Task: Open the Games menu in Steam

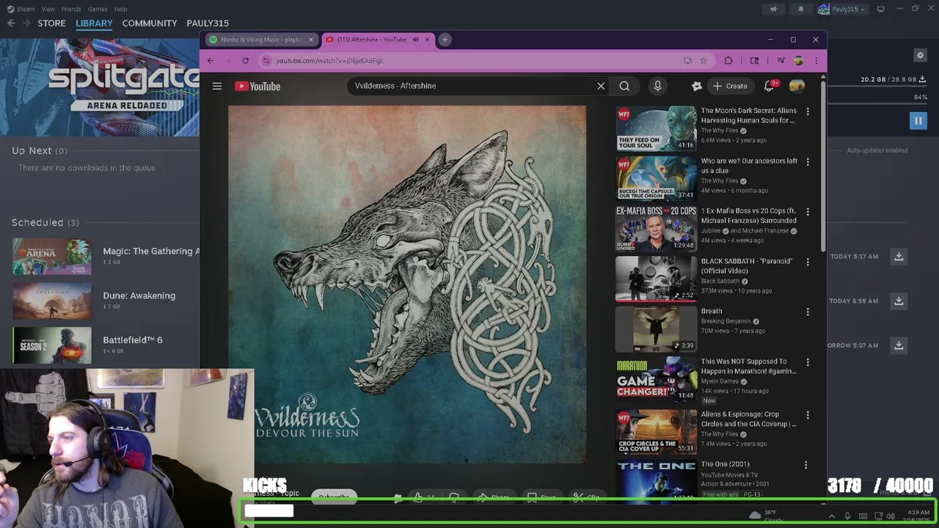Action: pyautogui.click(x=98, y=9)
